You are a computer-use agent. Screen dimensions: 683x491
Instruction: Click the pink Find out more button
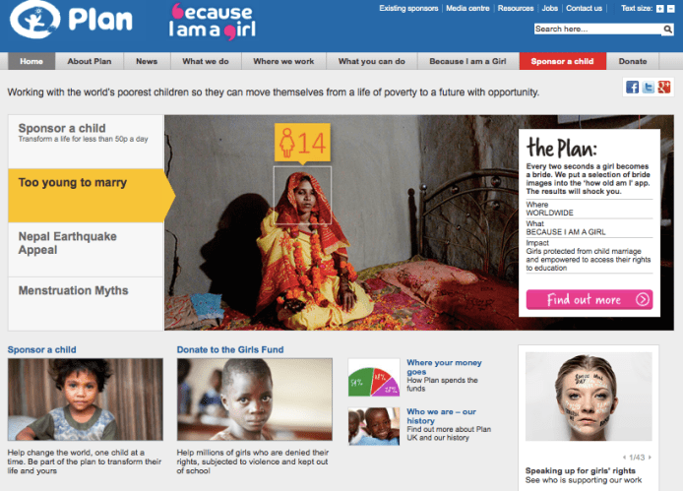tap(590, 300)
